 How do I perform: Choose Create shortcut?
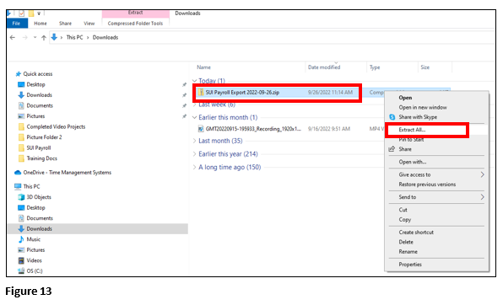click(x=416, y=233)
